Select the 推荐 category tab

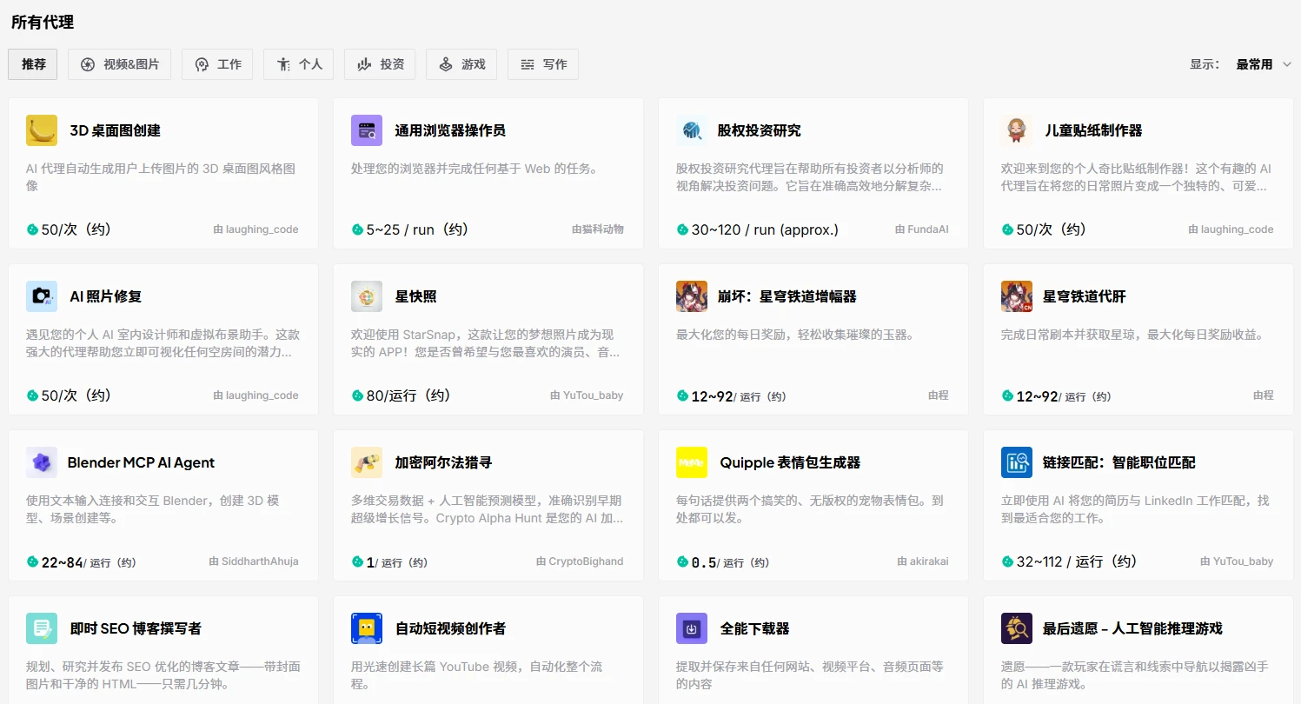point(33,64)
